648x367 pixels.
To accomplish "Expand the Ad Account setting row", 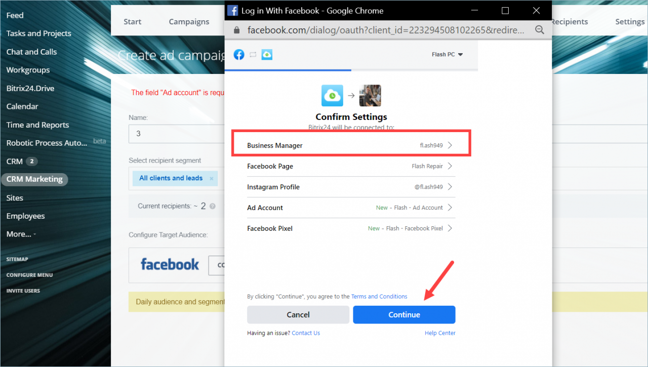I will pyautogui.click(x=350, y=208).
